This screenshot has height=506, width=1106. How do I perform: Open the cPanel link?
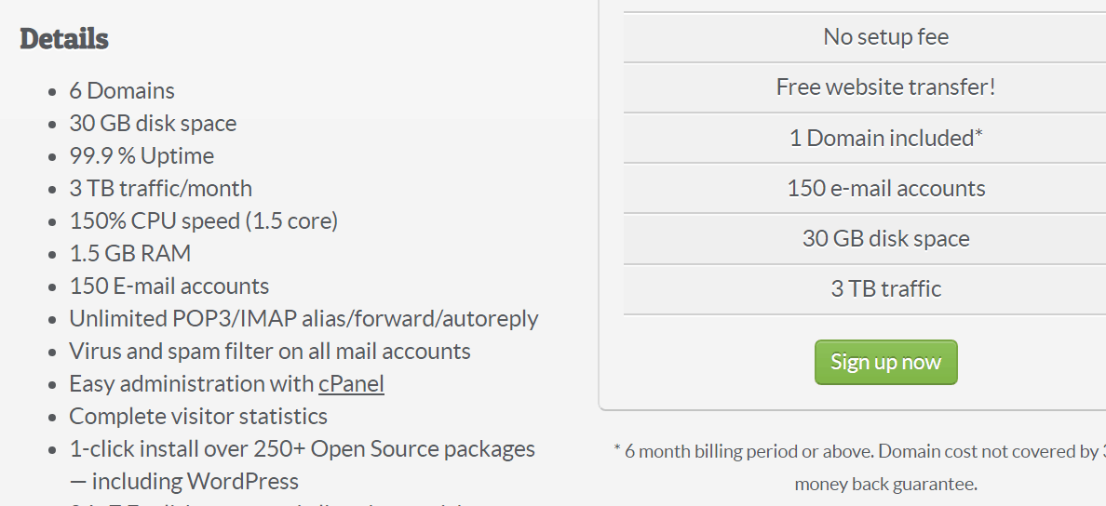(x=351, y=383)
